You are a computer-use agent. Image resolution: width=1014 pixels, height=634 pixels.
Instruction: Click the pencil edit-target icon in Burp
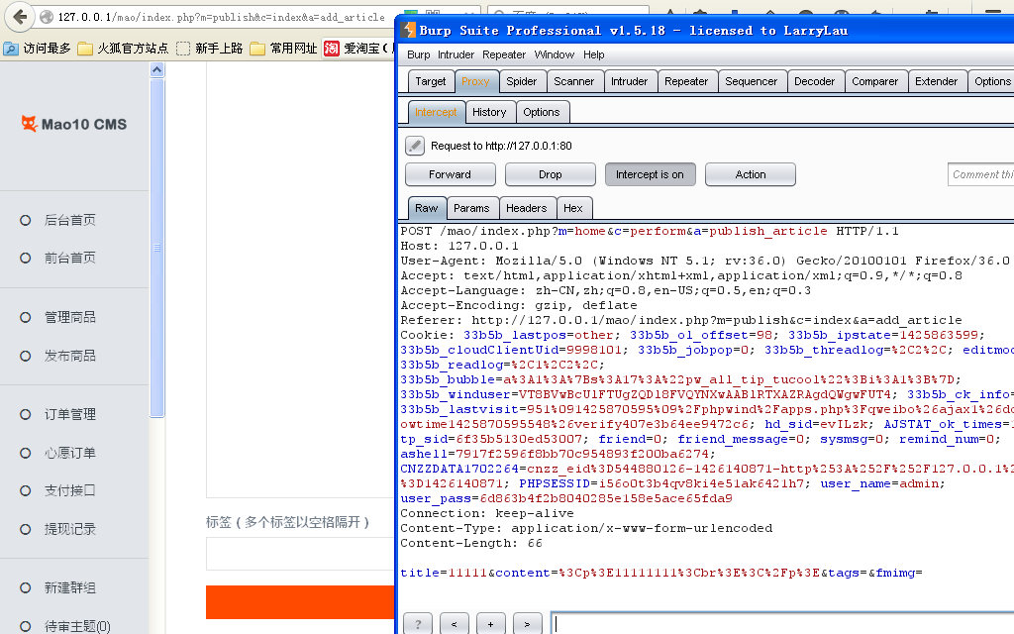pyautogui.click(x=415, y=146)
